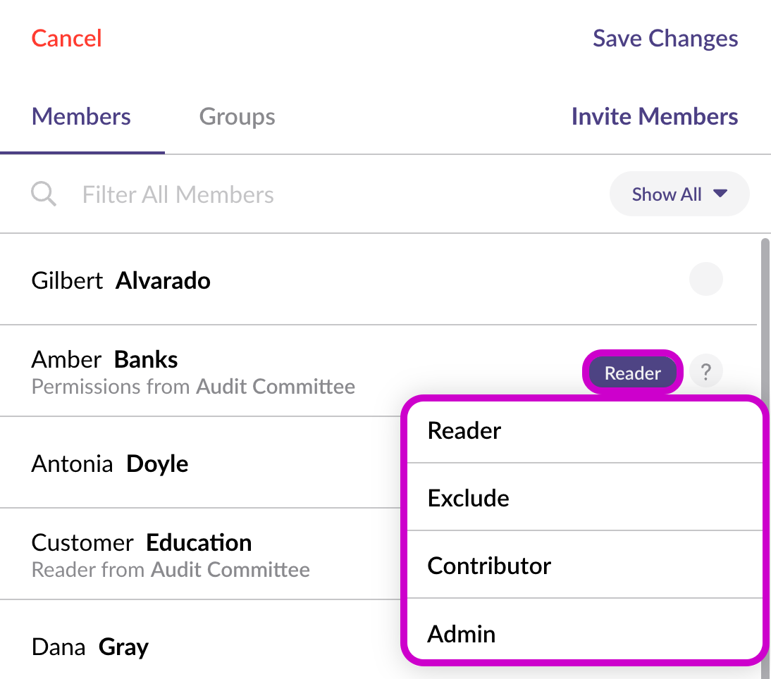Switch to the Groups tab

pos(237,116)
